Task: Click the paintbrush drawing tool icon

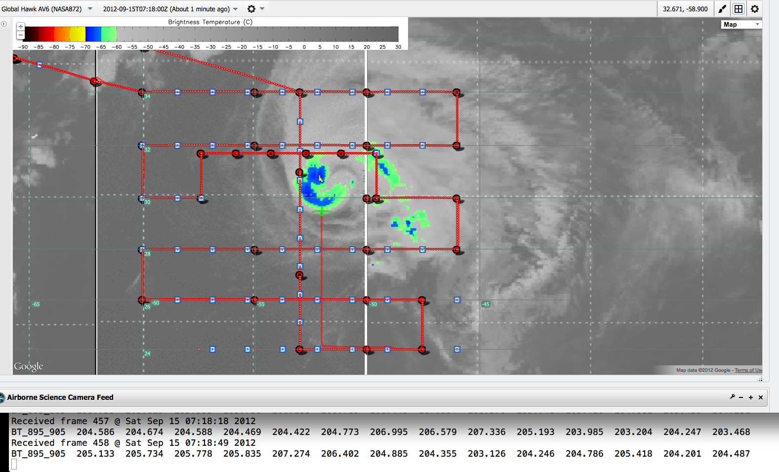Action: click(x=722, y=9)
